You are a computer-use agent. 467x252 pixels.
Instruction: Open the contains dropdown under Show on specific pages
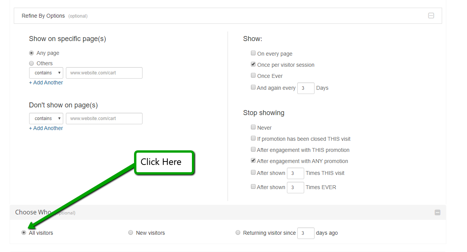click(x=46, y=73)
